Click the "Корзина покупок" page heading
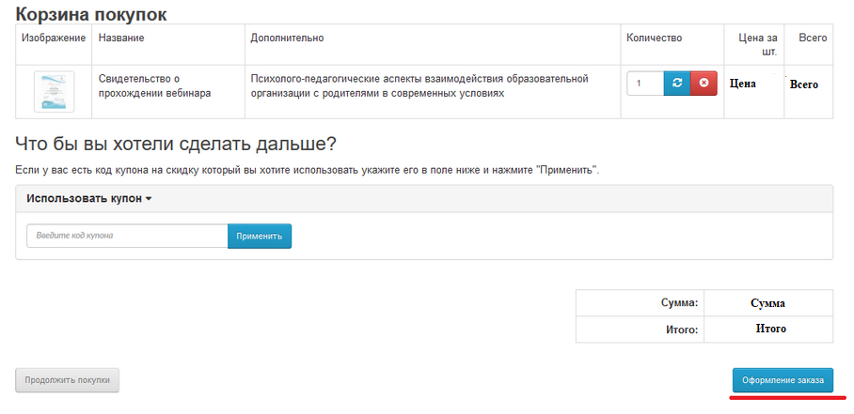Screen dimensions: 854x414 [x=91, y=13]
